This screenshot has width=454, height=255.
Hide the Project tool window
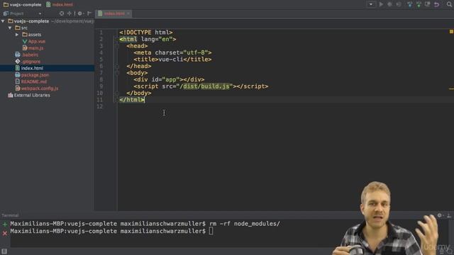pyautogui.click(x=89, y=13)
